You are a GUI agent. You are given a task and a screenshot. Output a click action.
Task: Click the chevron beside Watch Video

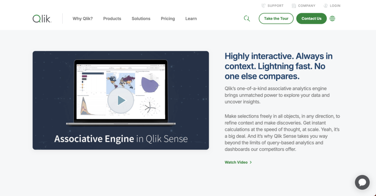pyautogui.click(x=251, y=162)
